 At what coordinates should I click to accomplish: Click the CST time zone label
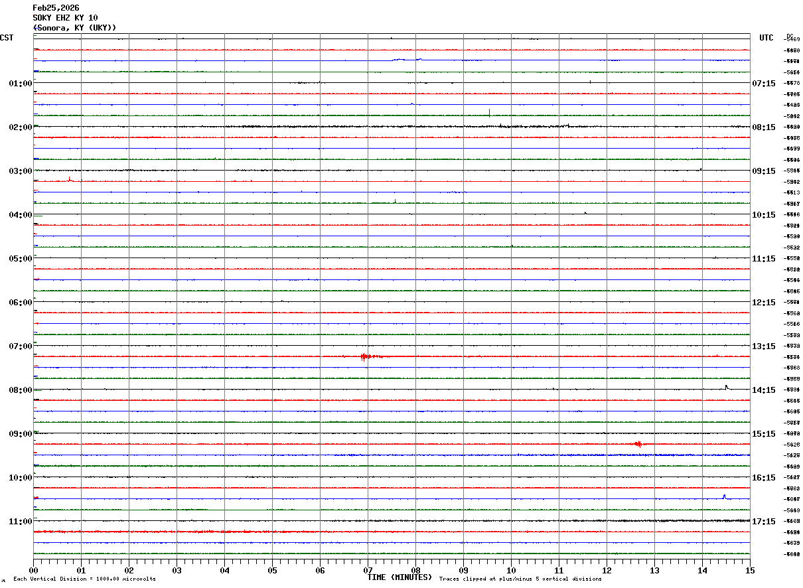click(x=7, y=38)
